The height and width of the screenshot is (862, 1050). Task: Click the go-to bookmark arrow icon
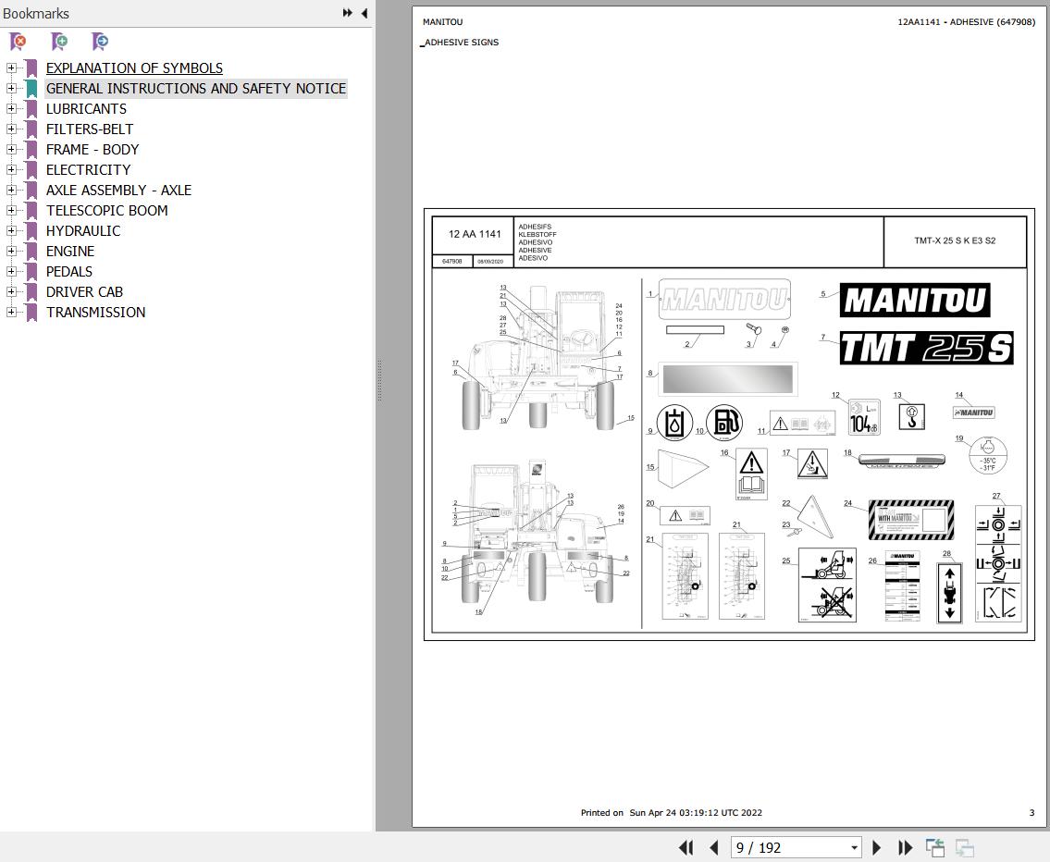[x=100, y=42]
